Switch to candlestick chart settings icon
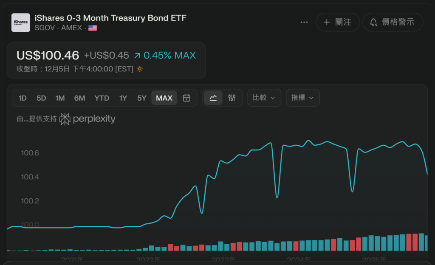This screenshot has width=435, height=265. [232, 98]
